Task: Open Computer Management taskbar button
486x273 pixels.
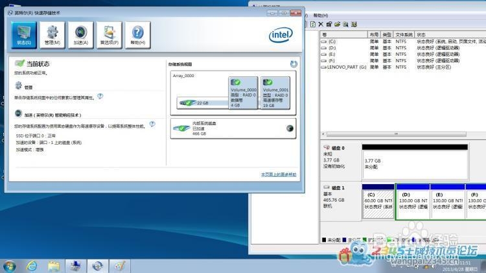Action: [x=76, y=266]
